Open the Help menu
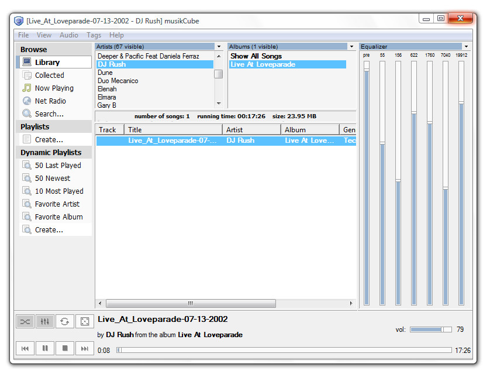 116,35
